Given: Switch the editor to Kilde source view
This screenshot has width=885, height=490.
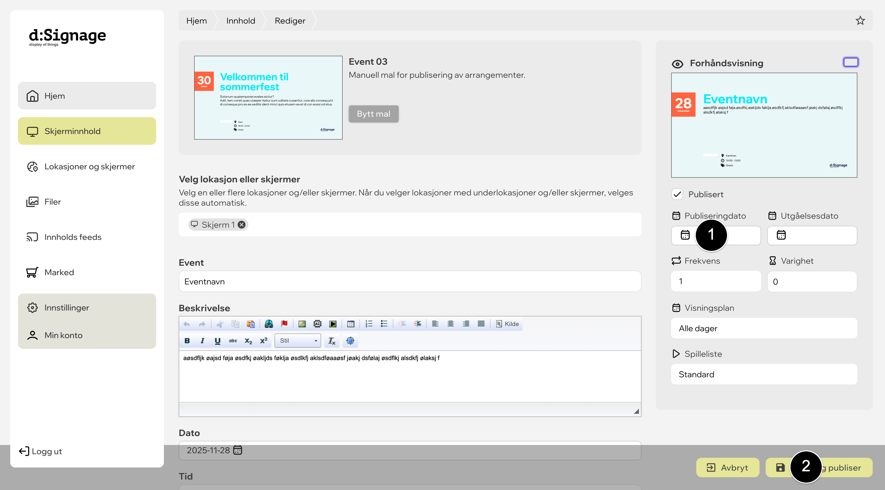Looking at the screenshot, I should 508,324.
